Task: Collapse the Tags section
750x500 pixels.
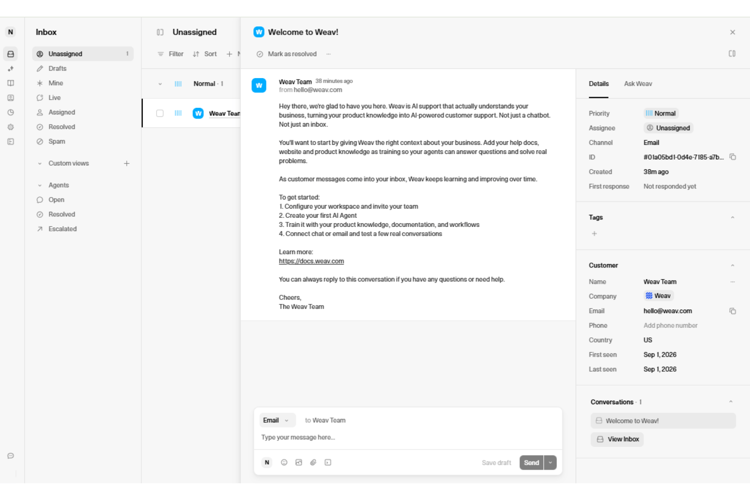Action: [733, 217]
